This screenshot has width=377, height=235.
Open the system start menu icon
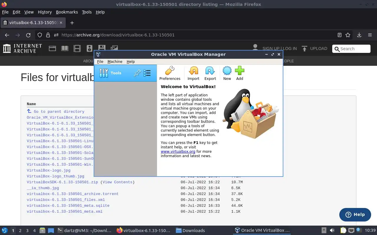click(x=5, y=230)
